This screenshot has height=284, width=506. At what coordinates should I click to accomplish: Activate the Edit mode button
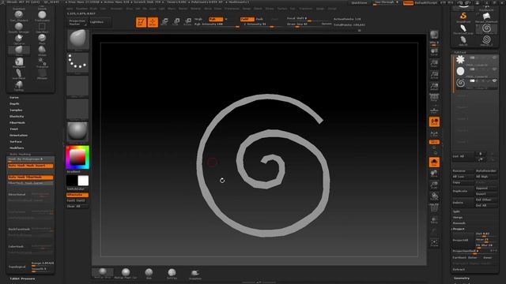click(x=141, y=22)
